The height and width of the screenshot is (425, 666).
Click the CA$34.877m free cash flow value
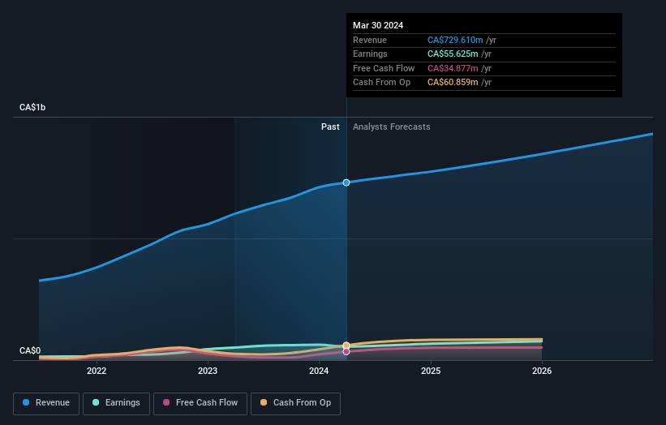pyautogui.click(x=453, y=68)
